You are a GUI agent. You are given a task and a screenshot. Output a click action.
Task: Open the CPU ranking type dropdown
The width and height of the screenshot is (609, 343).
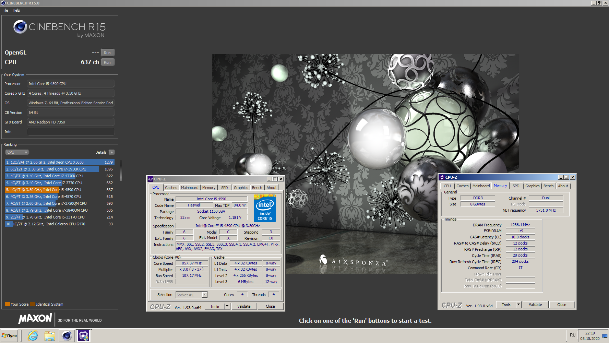pos(17,152)
